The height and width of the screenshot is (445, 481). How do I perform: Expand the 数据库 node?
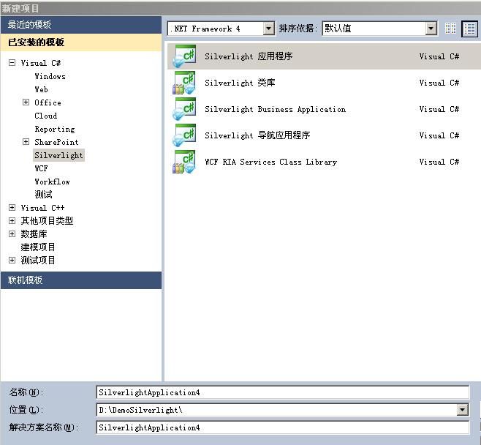[12, 234]
